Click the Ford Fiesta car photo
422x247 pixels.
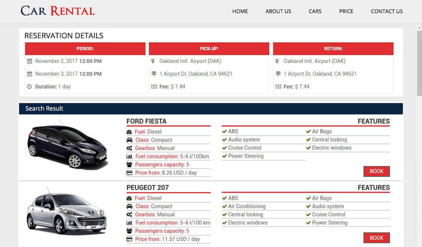coord(68,145)
